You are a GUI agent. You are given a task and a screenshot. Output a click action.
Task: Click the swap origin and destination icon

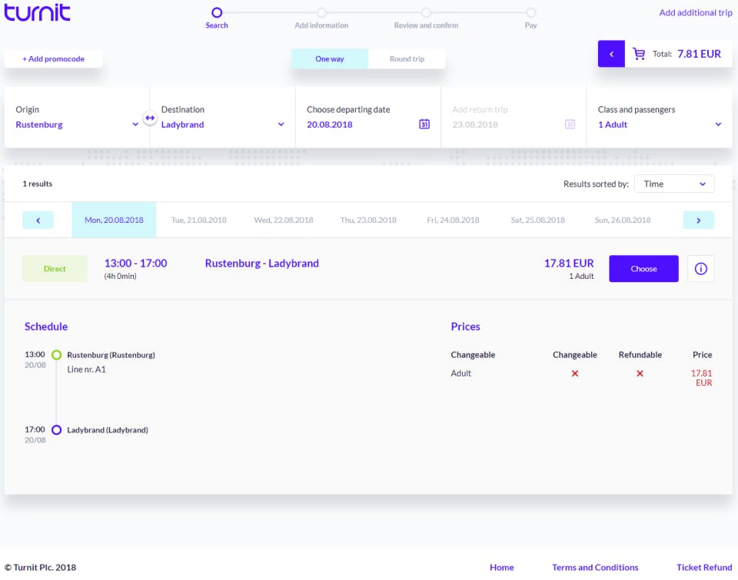click(149, 117)
